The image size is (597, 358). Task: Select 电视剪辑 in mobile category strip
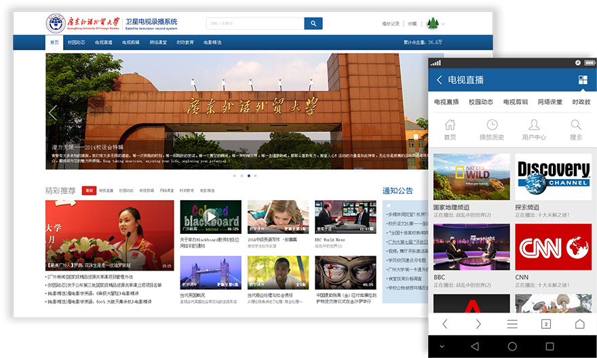click(516, 102)
